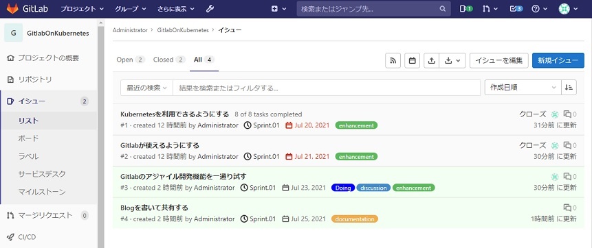The image size is (592, 248).
Task: Click the orange documentation label
Action: pyautogui.click(x=355, y=219)
